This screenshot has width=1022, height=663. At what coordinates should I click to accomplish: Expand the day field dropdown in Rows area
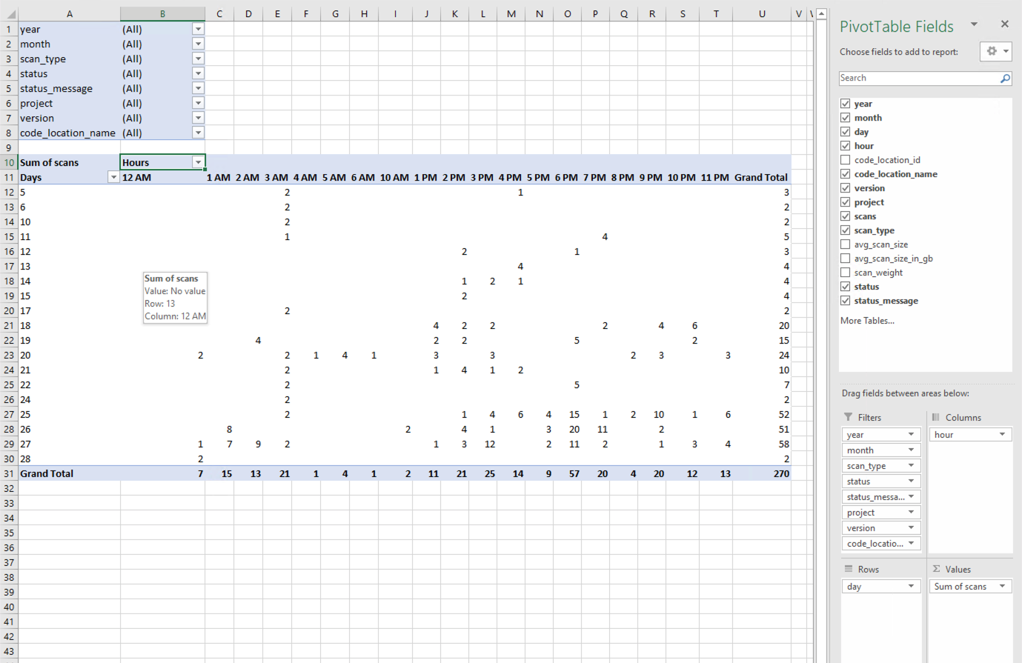[911, 587]
